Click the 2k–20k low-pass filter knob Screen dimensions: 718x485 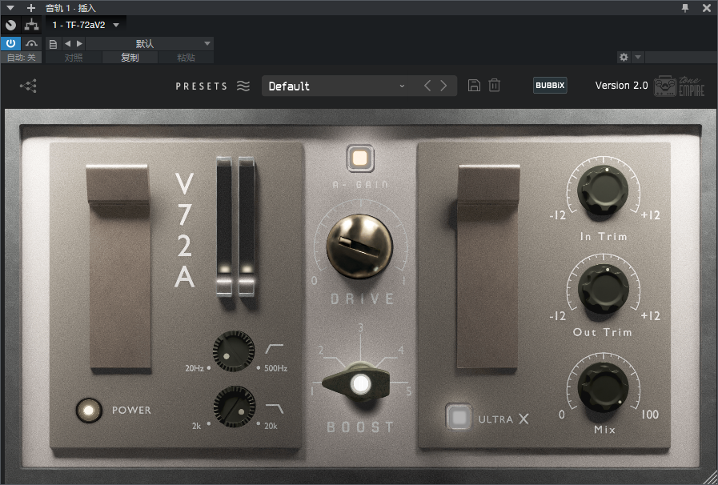click(235, 407)
